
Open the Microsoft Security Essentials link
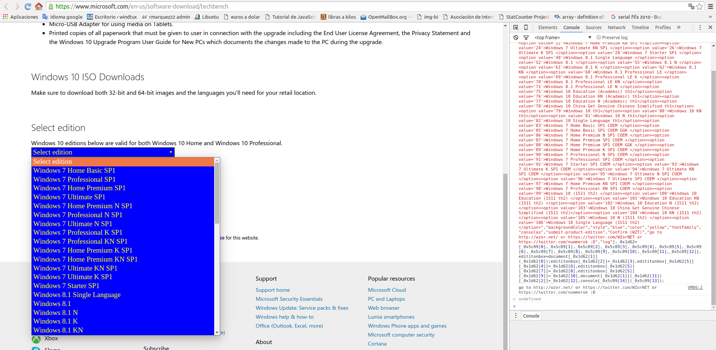click(289, 299)
